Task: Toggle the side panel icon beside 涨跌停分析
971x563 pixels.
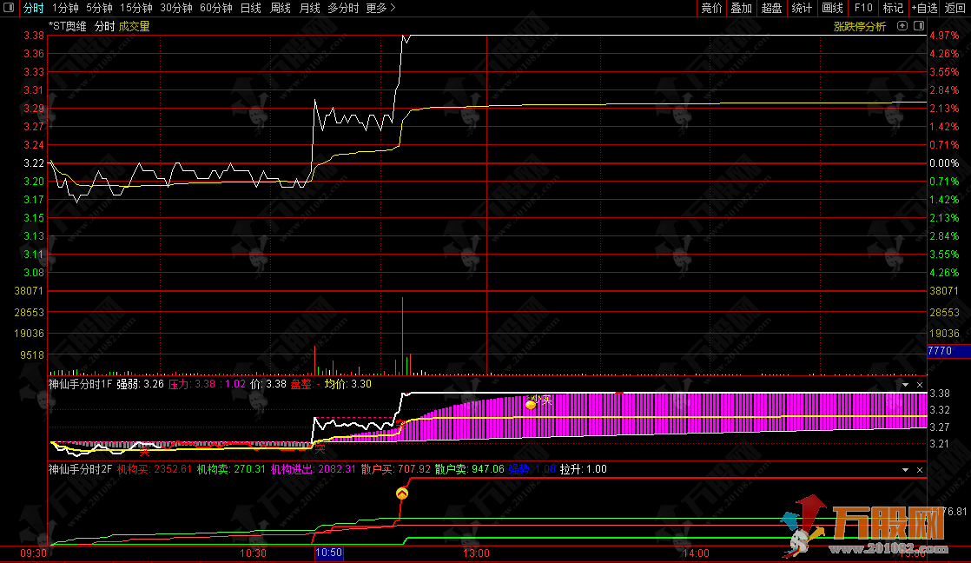Action: pyautogui.click(x=919, y=26)
